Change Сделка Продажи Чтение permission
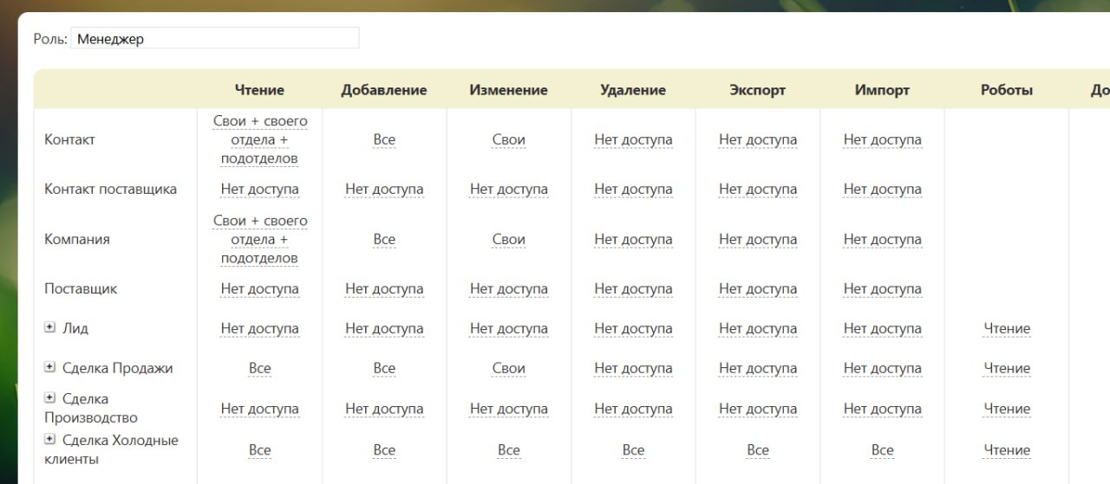 pos(260,368)
